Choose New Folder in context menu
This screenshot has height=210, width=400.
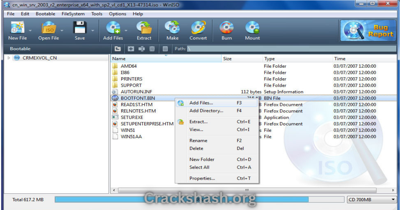(x=217, y=159)
